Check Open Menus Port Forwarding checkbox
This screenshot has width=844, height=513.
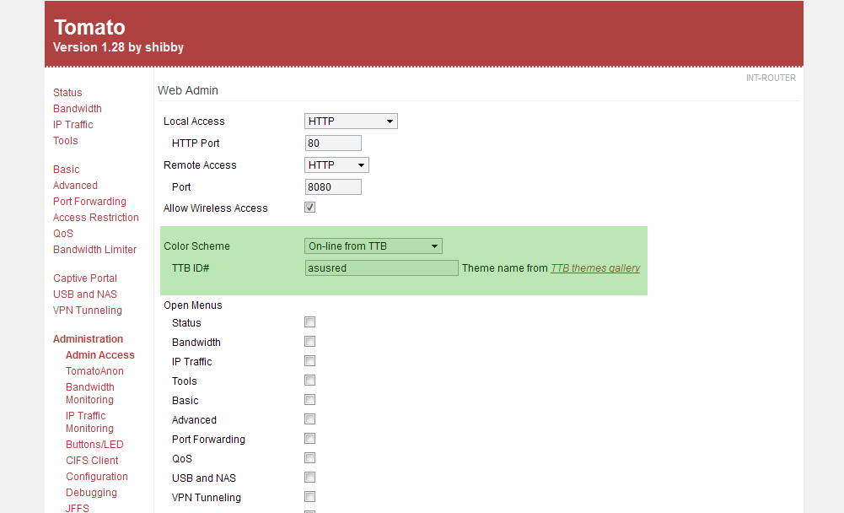[x=309, y=439]
